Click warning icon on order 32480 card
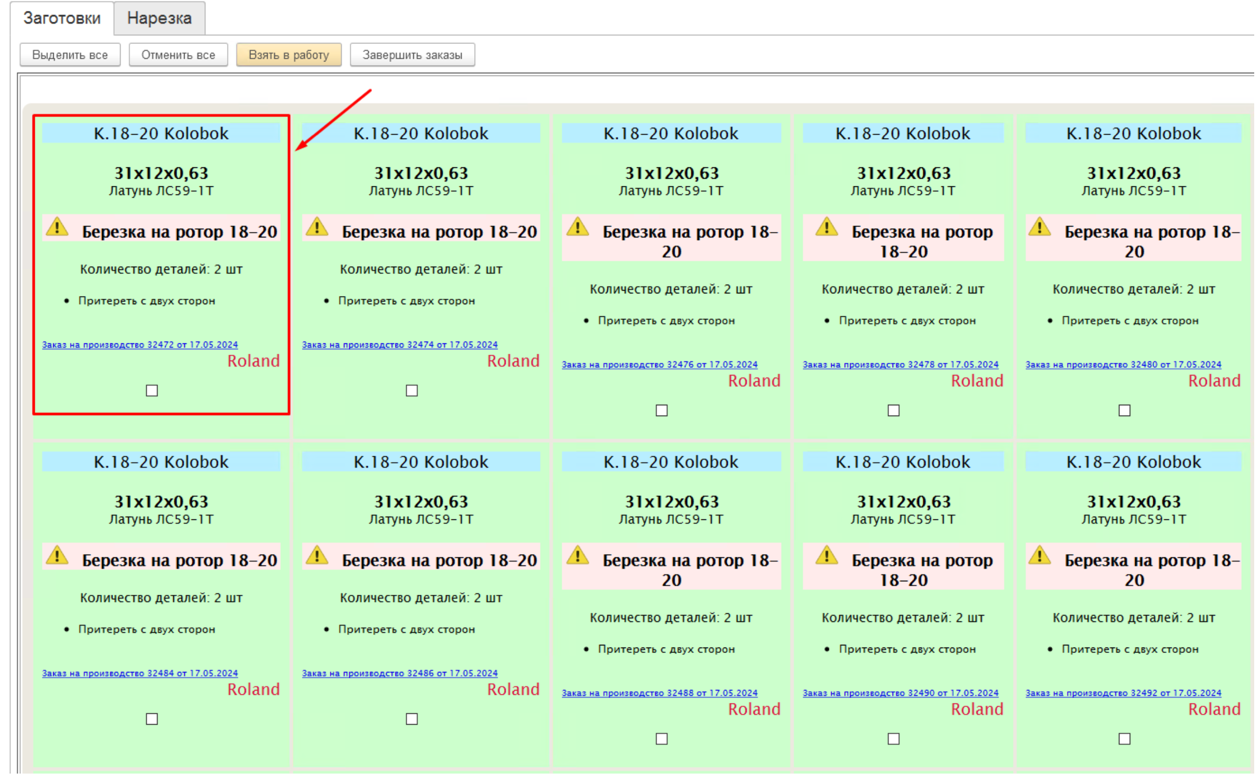This screenshot has height=779, width=1258. tap(1039, 227)
